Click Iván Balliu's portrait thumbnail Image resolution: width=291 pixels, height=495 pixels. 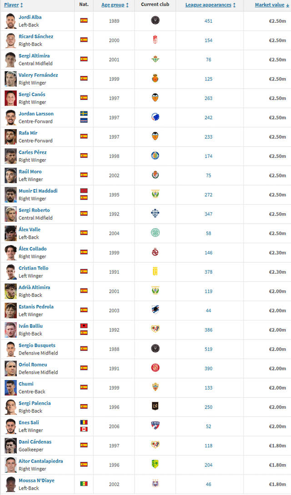point(11,330)
